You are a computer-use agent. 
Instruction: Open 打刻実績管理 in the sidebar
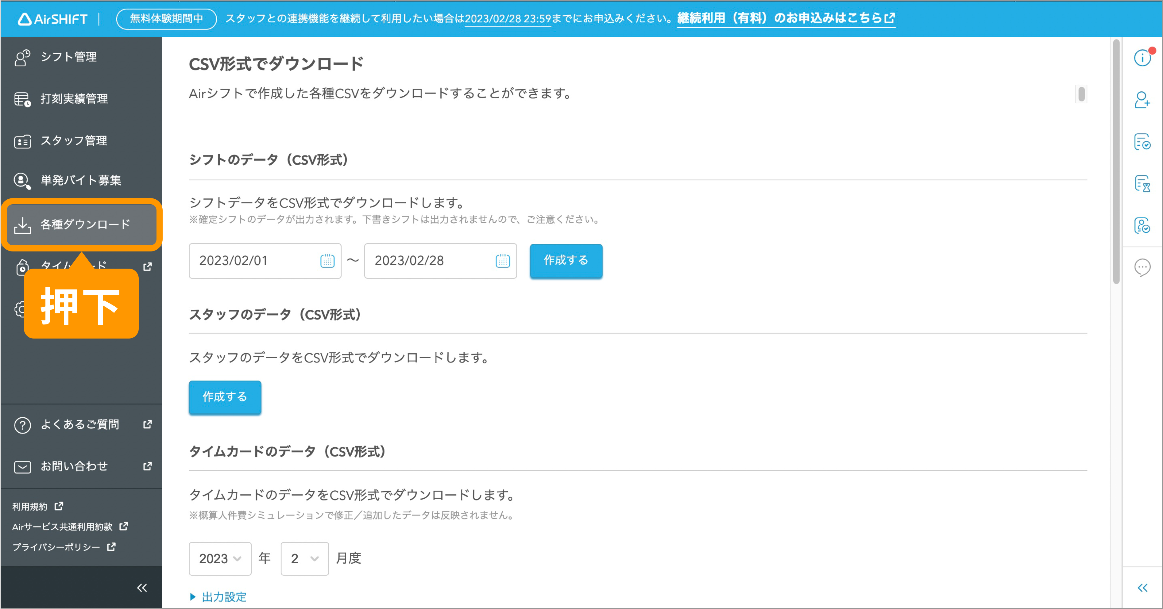point(81,99)
